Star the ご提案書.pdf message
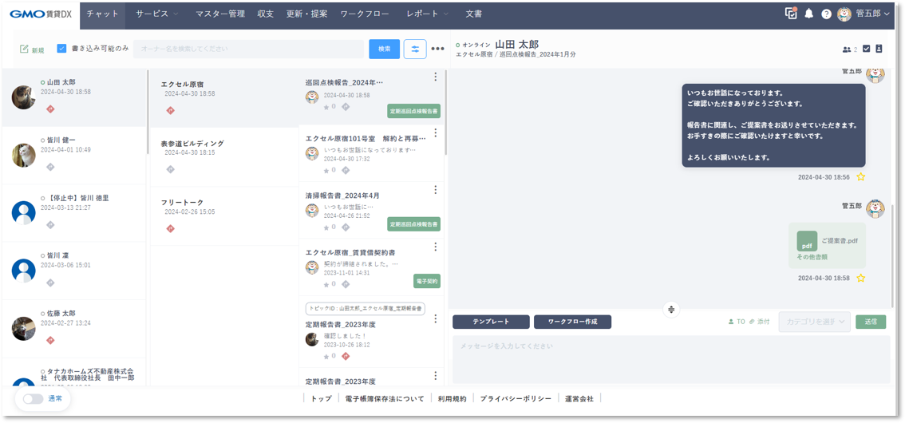905x423 pixels. (860, 279)
